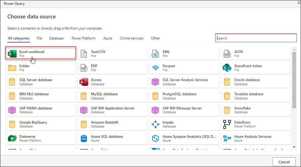Select SQL Server database cylinder icon
This screenshot has width=301, height=167.
12,82
